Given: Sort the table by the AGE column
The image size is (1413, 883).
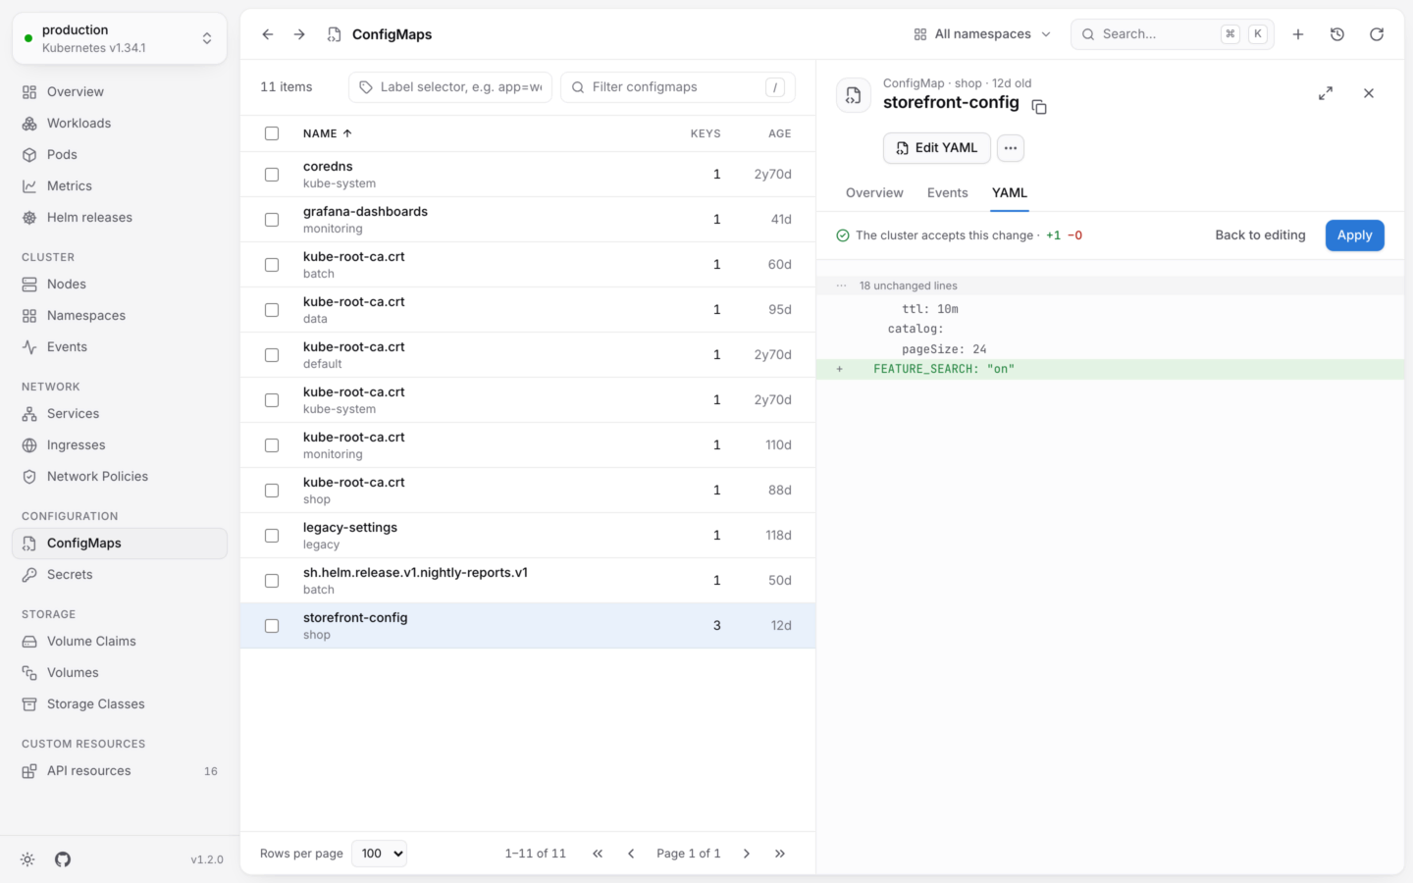Looking at the screenshot, I should pyautogui.click(x=780, y=133).
